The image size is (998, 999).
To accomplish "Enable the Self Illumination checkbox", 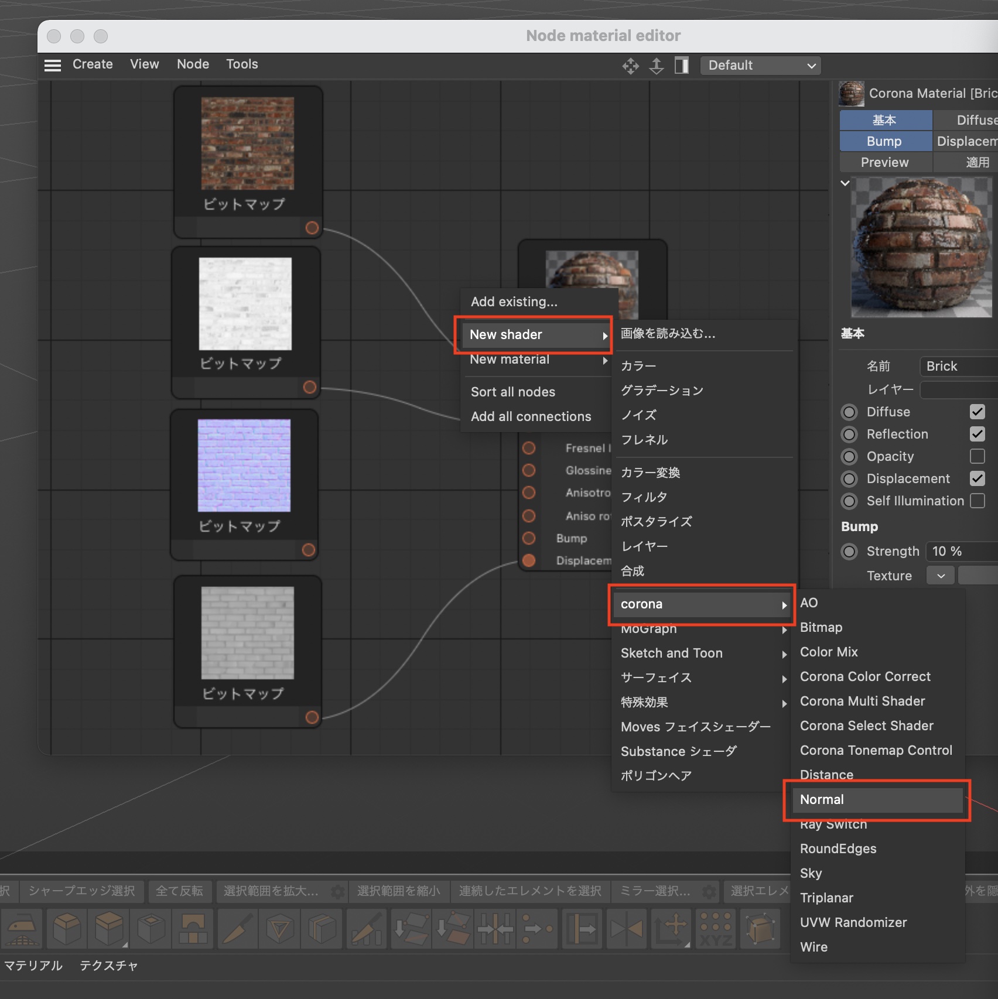I will click(977, 501).
